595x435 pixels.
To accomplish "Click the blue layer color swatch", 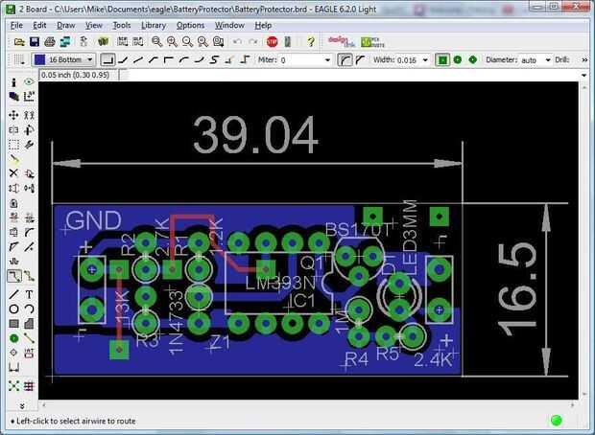I will click(40, 59).
